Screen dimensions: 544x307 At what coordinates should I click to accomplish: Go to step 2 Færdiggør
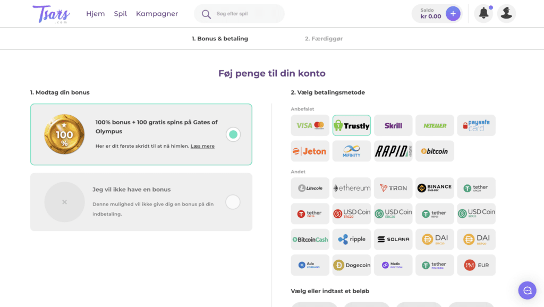(324, 38)
